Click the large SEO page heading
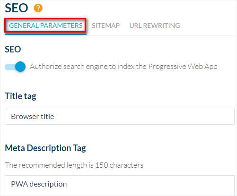This screenshot has height=196, width=237. 17,8
